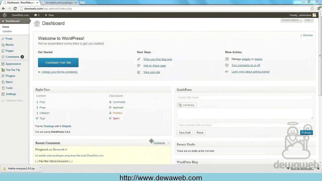322x181 pixels.
Task: Close the downloads bar
Action: (x=318, y=168)
